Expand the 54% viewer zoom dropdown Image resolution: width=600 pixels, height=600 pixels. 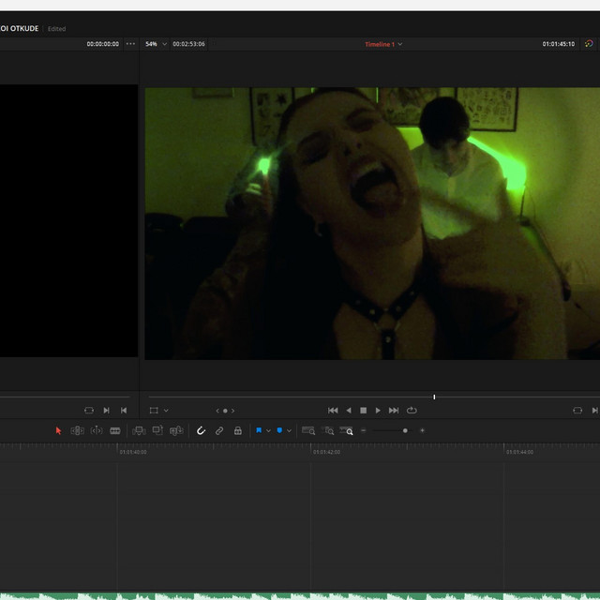click(x=165, y=44)
